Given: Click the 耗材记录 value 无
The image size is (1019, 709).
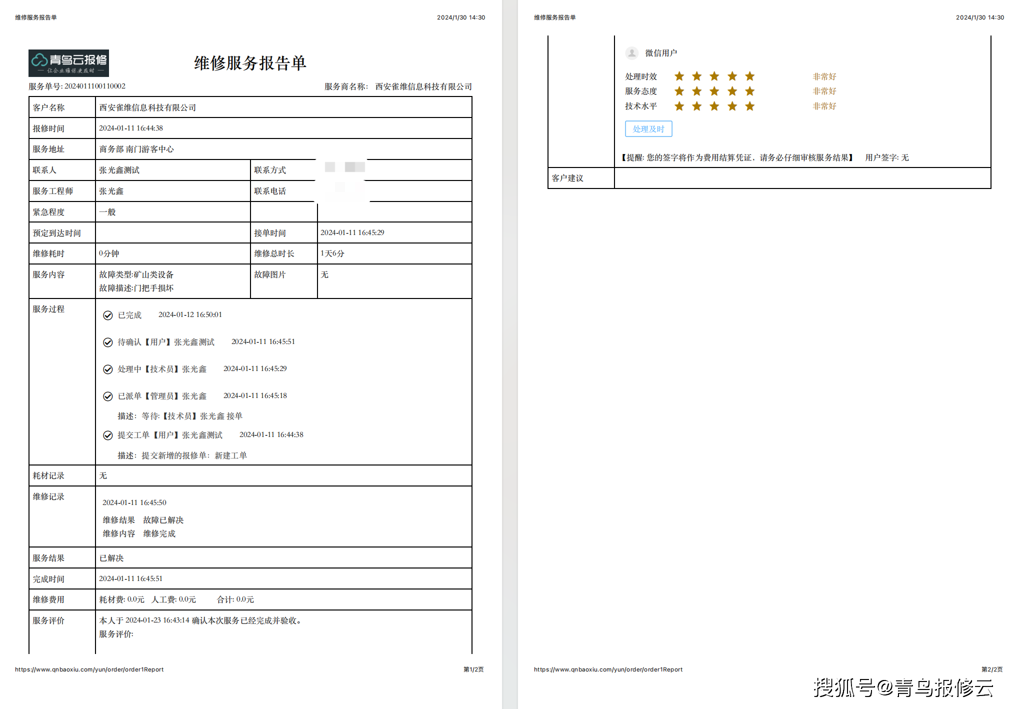Looking at the screenshot, I should [x=103, y=475].
